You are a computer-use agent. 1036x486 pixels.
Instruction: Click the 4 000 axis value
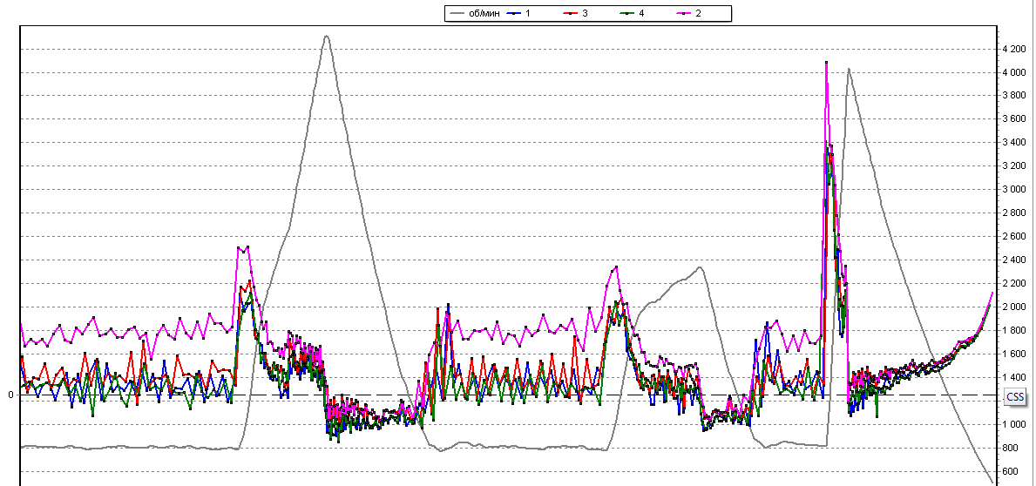[x=1015, y=72]
